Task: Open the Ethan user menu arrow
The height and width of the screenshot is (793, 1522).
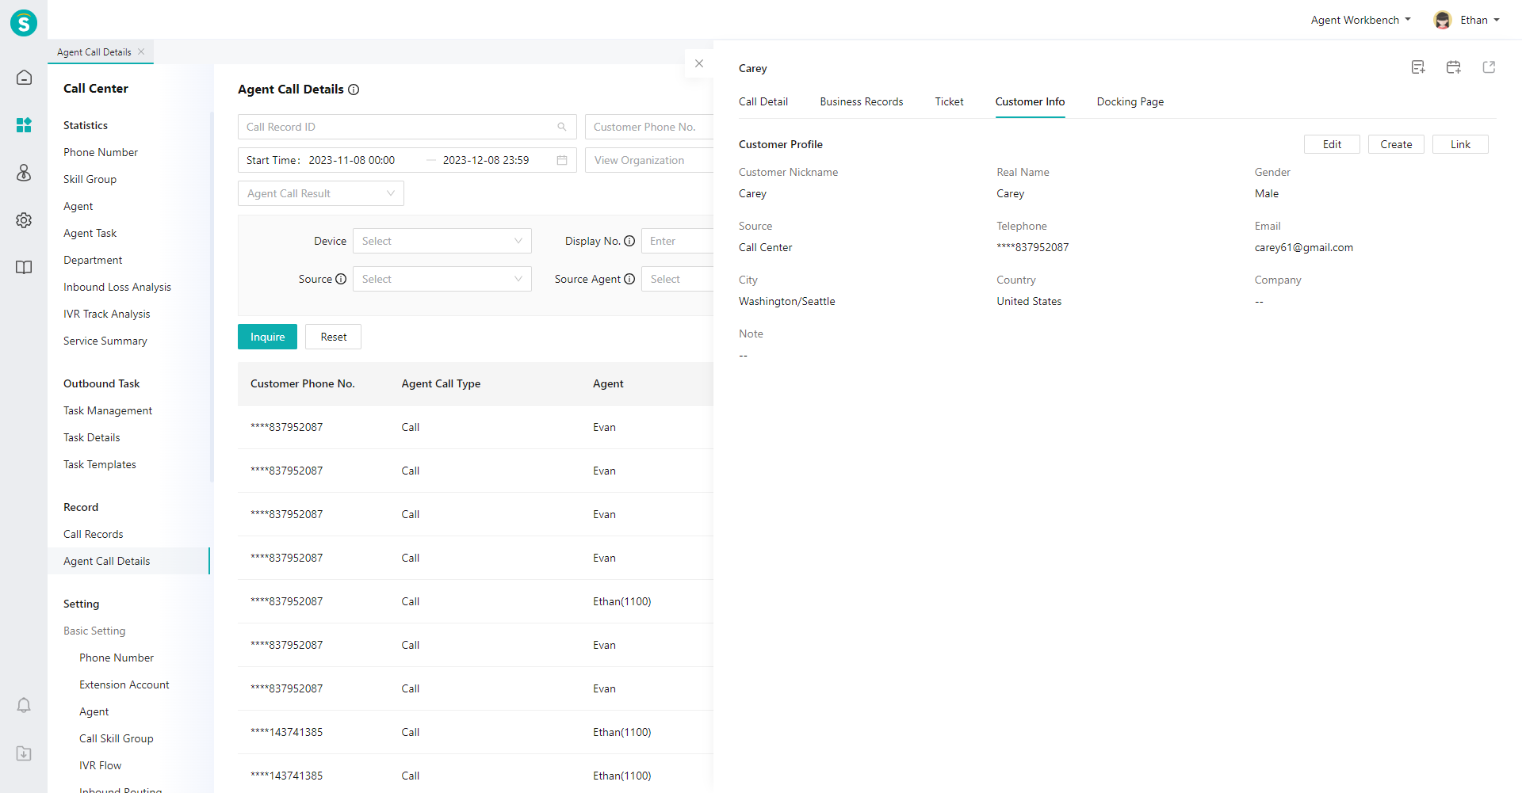Action: pos(1497,20)
